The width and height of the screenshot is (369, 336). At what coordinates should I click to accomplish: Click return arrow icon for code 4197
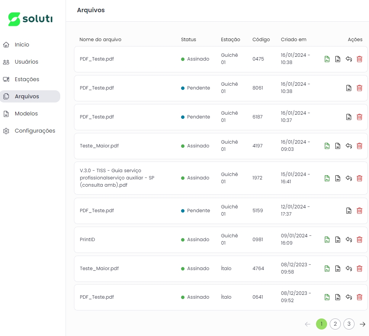coord(348,146)
